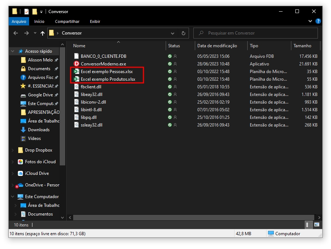Viewport: 331px width, 249px height.
Task: Open Google Drive in quick access
Action: [40, 95]
